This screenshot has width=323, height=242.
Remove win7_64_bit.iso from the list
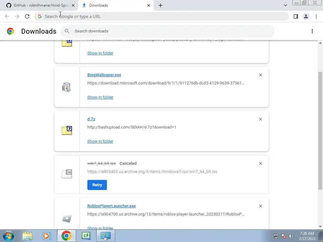click(x=260, y=164)
